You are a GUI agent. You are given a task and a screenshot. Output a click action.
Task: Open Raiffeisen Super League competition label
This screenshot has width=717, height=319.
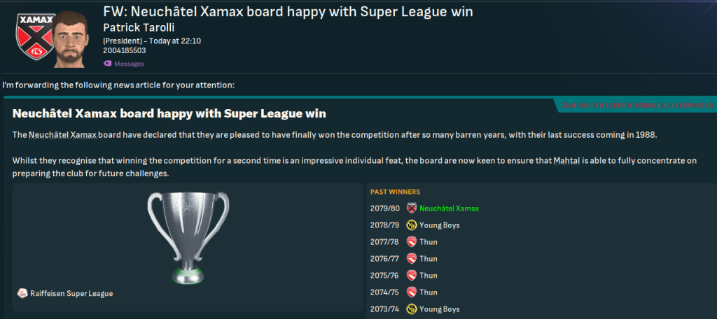coord(71,294)
